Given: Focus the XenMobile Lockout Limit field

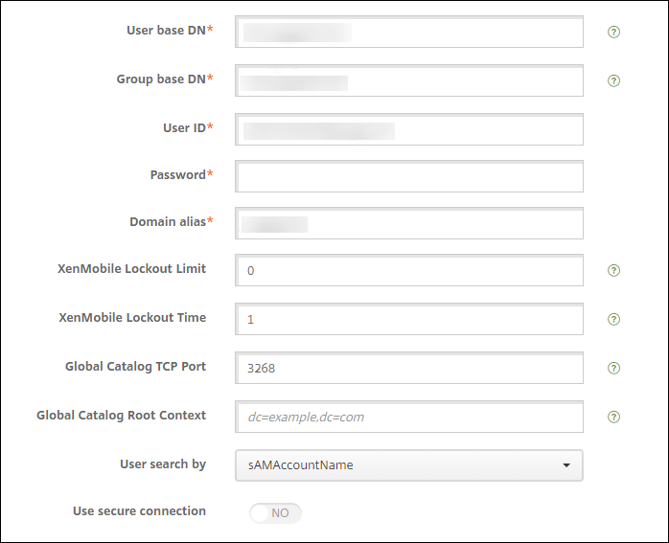Looking at the screenshot, I should (x=408, y=270).
